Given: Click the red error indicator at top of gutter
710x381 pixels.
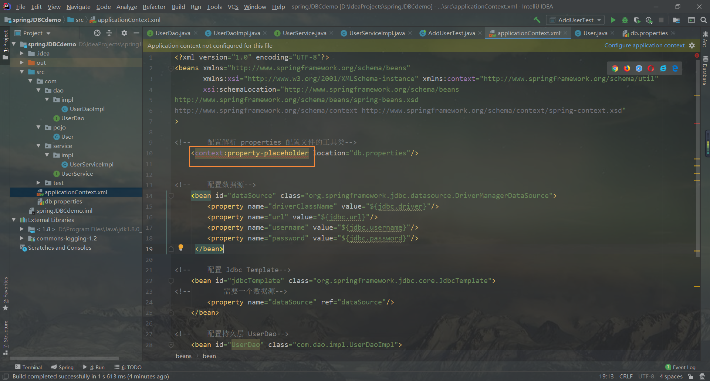Looking at the screenshot, I should pyautogui.click(x=697, y=55).
